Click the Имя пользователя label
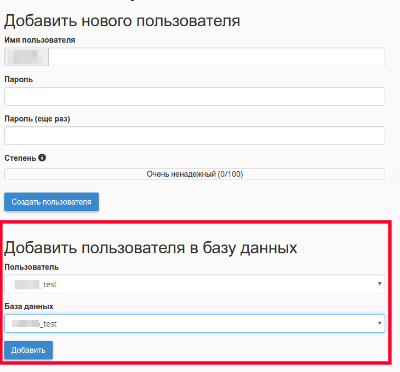Viewport: 400px width, 372px height. point(40,40)
